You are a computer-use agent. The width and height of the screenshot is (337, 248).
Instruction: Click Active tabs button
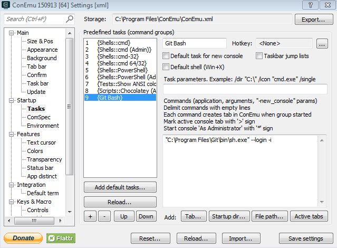[x=309, y=216]
